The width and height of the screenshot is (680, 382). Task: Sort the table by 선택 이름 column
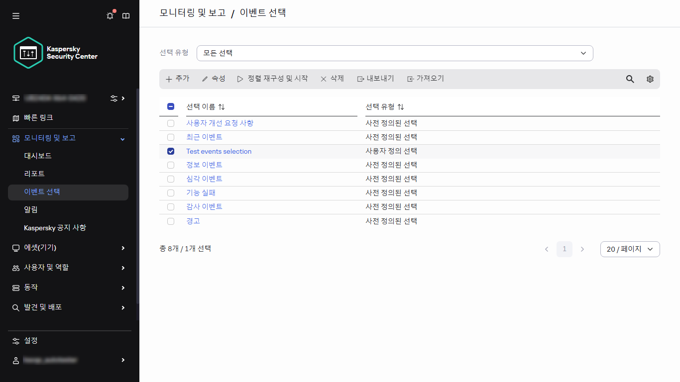pos(221,106)
